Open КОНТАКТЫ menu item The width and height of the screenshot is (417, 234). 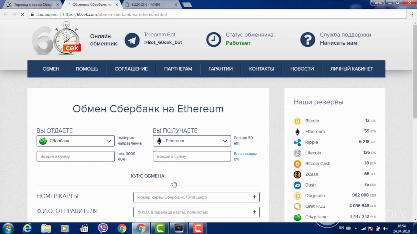[261, 69]
